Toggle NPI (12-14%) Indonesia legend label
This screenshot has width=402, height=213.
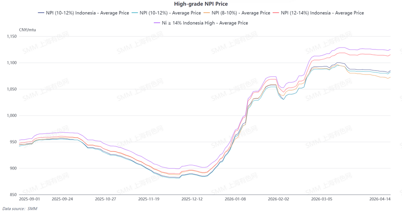click(x=322, y=13)
